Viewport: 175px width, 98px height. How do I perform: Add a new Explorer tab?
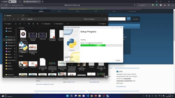[27, 16]
